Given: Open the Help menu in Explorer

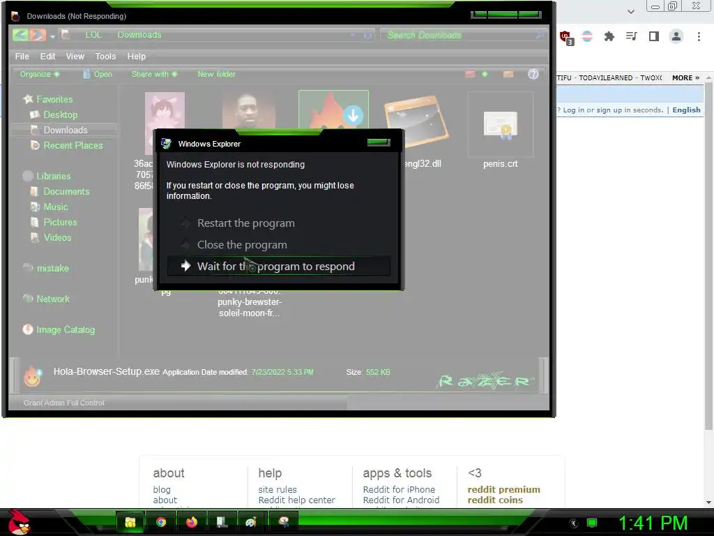Looking at the screenshot, I should coord(136,56).
